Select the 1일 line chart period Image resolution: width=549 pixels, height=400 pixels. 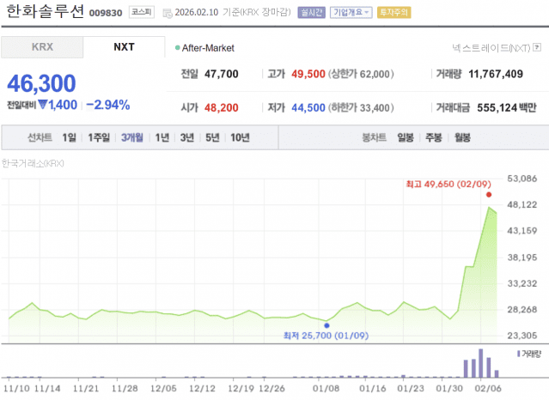70,137
